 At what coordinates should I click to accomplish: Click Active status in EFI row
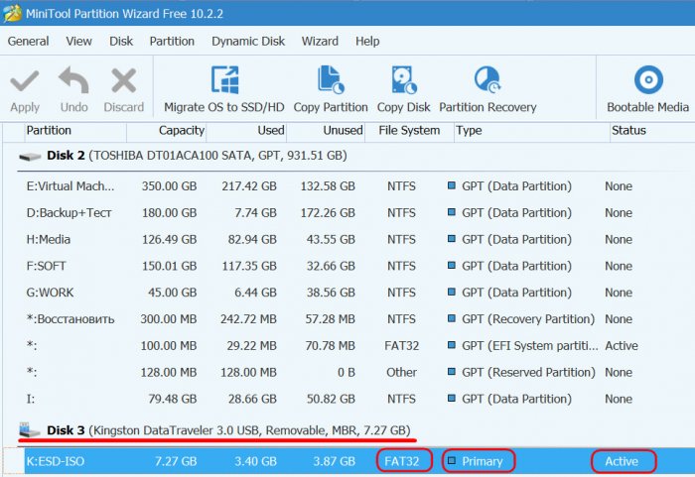click(622, 345)
